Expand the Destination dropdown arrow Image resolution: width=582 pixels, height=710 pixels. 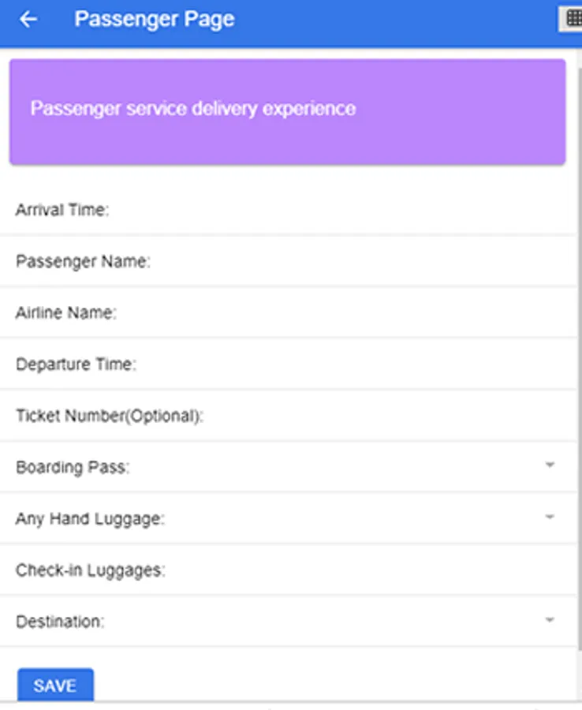pyautogui.click(x=550, y=620)
